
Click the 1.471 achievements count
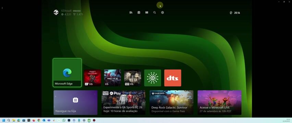click(80, 14)
